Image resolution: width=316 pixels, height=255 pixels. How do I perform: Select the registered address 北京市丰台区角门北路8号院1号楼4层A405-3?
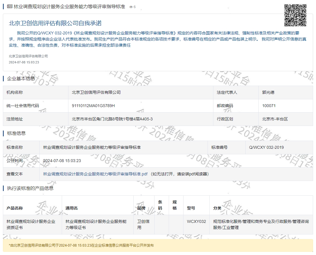pos(112,119)
